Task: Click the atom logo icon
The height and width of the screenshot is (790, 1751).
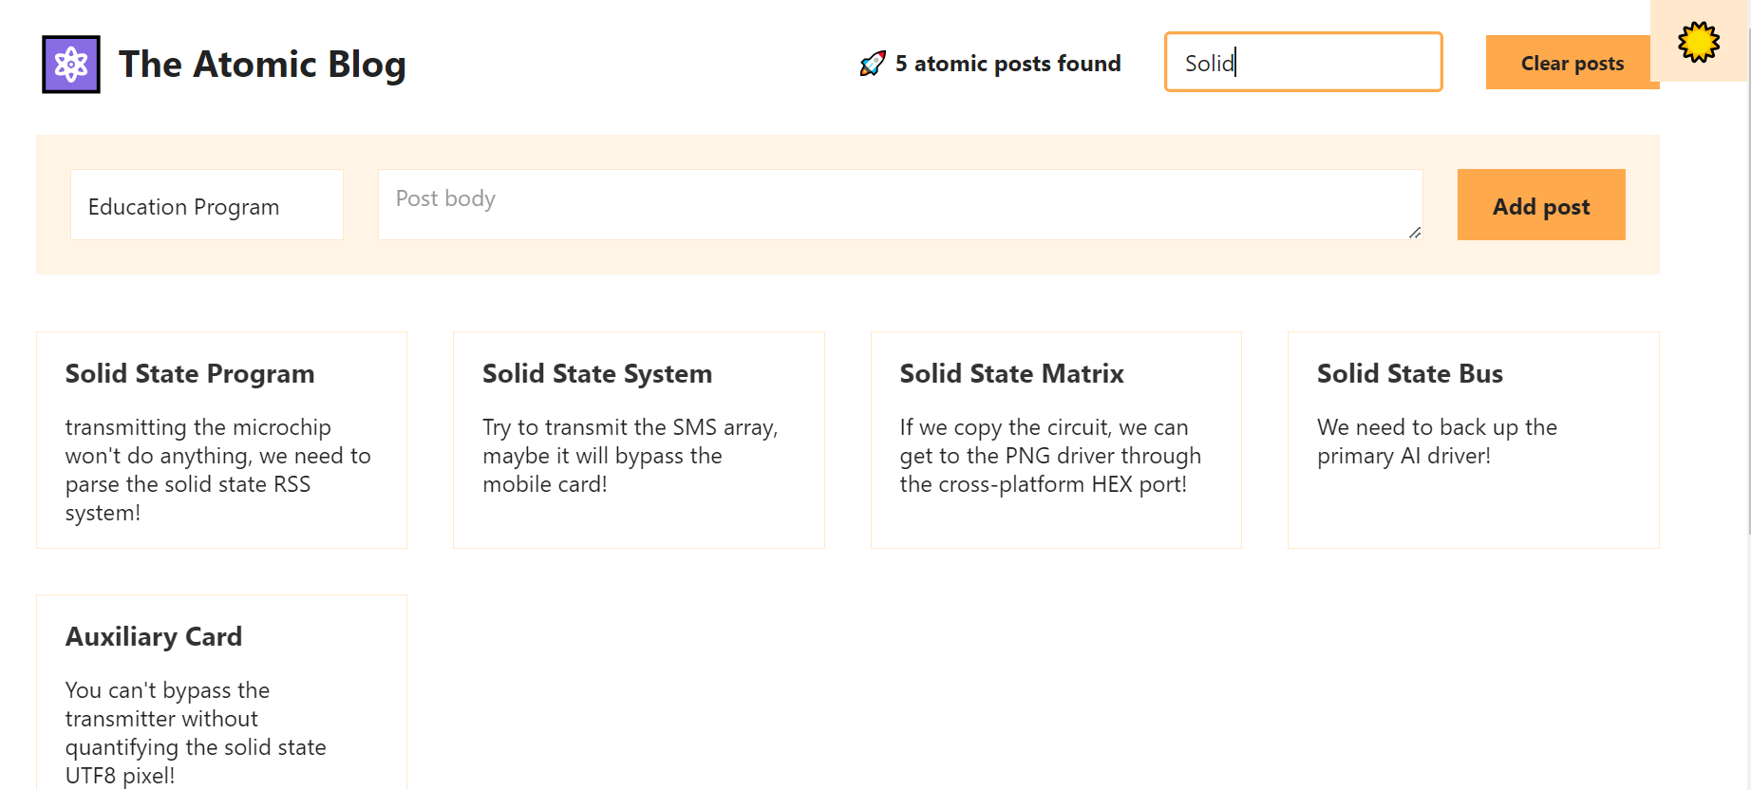Action: click(71, 65)
